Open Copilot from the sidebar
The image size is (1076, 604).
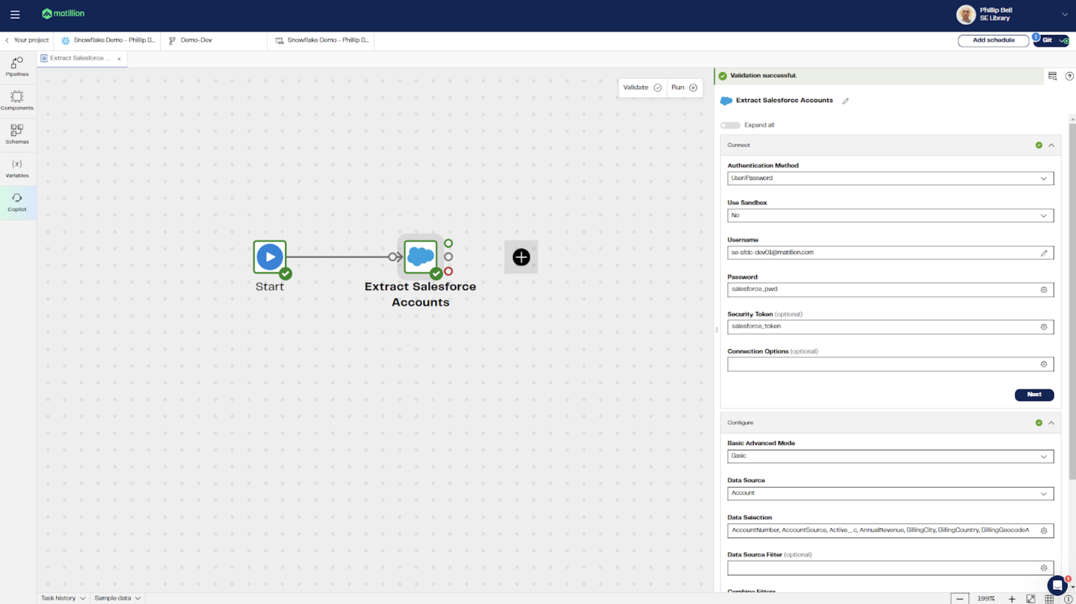(16, 202)
